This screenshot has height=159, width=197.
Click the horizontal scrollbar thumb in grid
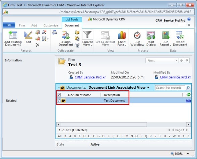pos(104,125)
